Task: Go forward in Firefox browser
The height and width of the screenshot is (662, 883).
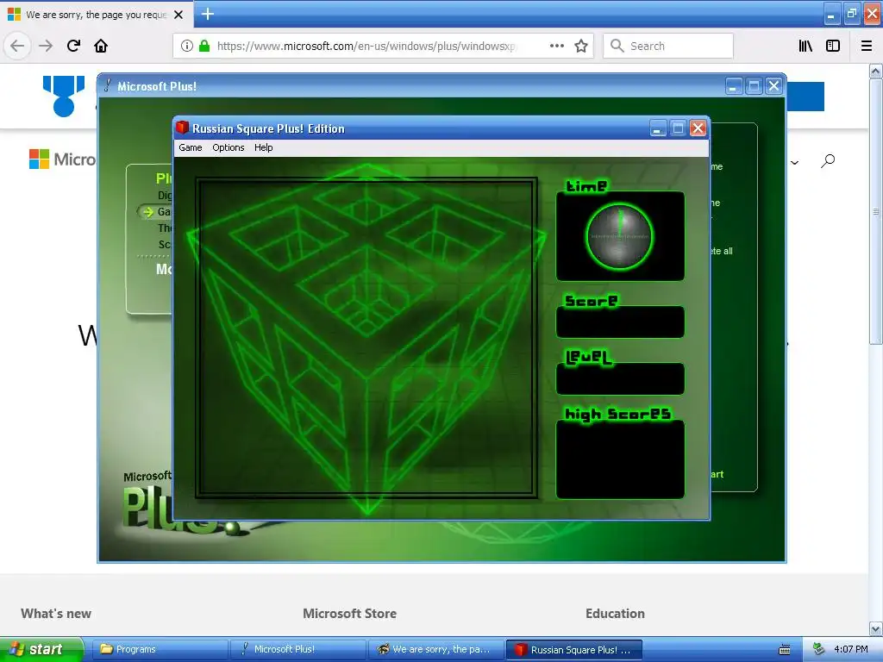Action: 46,46
